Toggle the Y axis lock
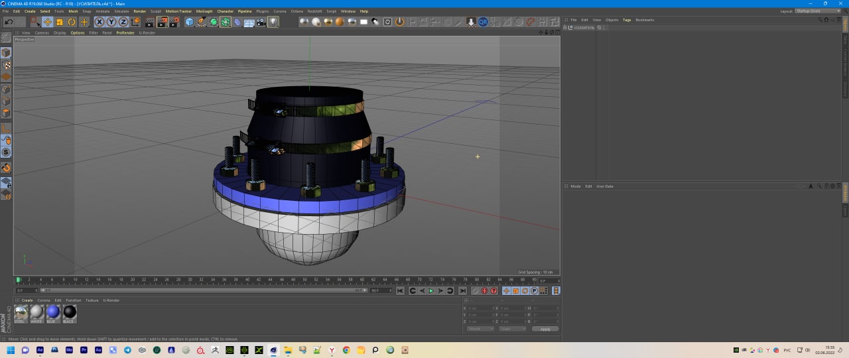 pos(111,22)
